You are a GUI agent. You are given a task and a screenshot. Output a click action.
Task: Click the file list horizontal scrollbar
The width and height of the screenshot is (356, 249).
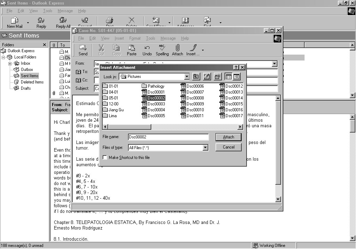(x=174, y=127)
